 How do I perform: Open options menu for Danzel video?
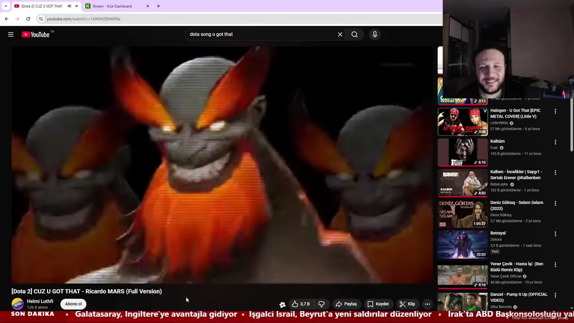click(x=555, y=296)
